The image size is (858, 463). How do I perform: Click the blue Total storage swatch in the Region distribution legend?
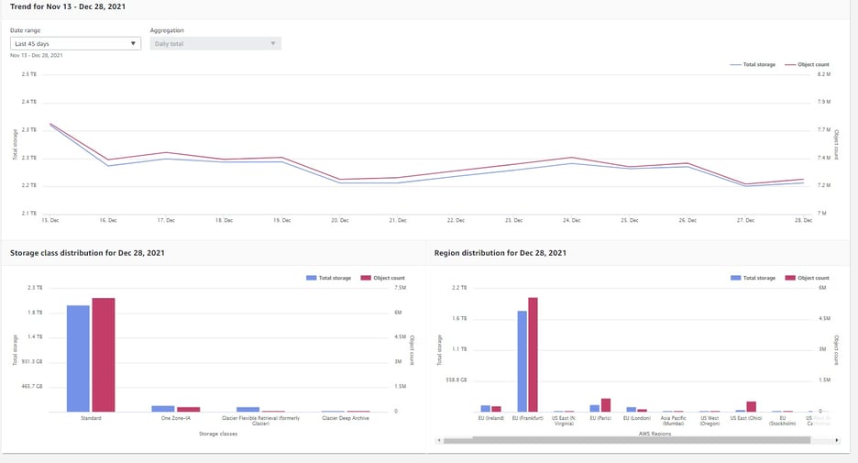pos(736,278)
